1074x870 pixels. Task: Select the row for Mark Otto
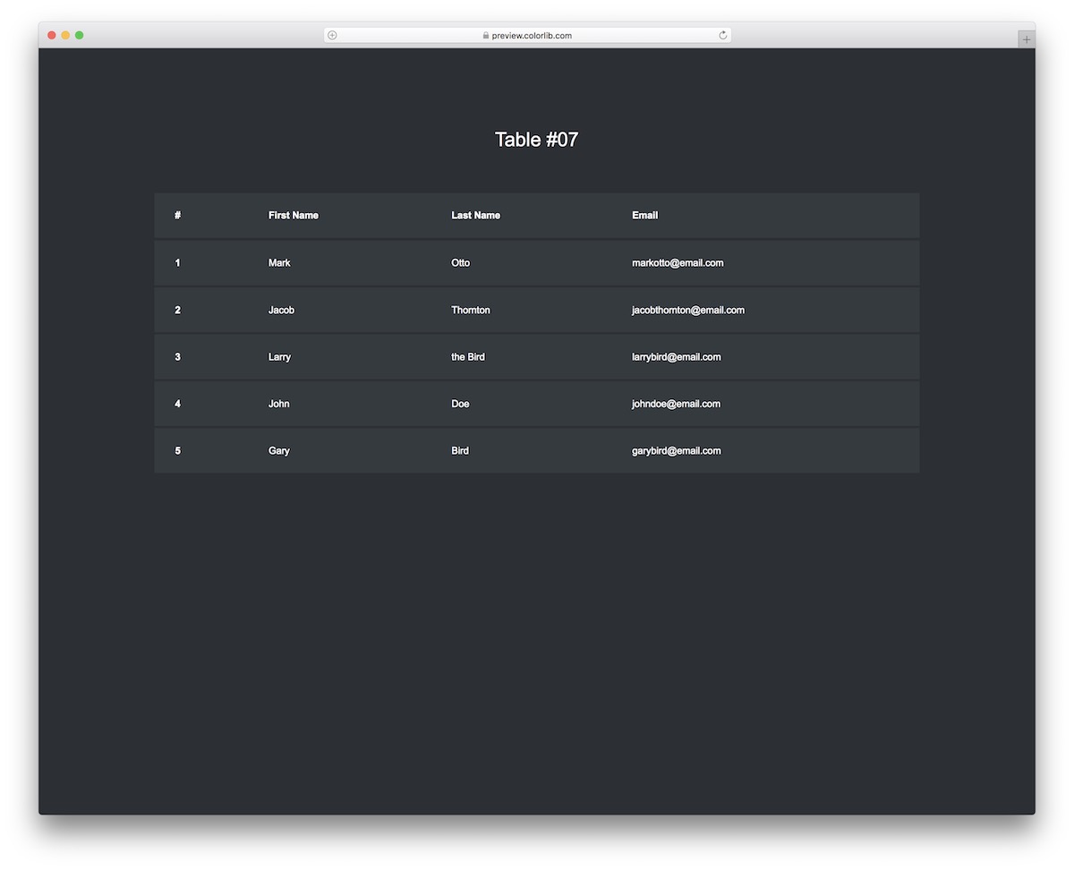coord(537,262)
